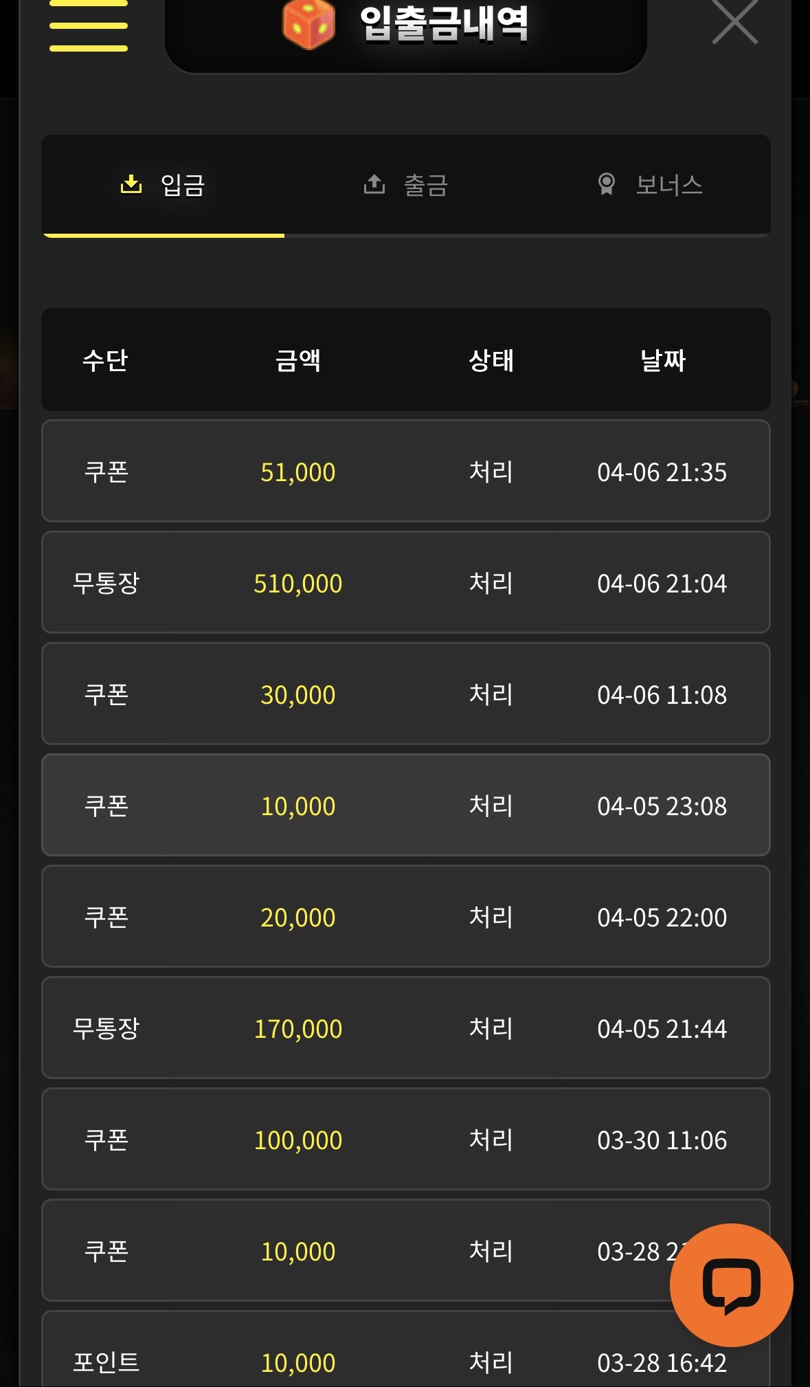Switch to the 보너스 tab
This screenshot has width=810, height=1387.
tap(668, 186)
